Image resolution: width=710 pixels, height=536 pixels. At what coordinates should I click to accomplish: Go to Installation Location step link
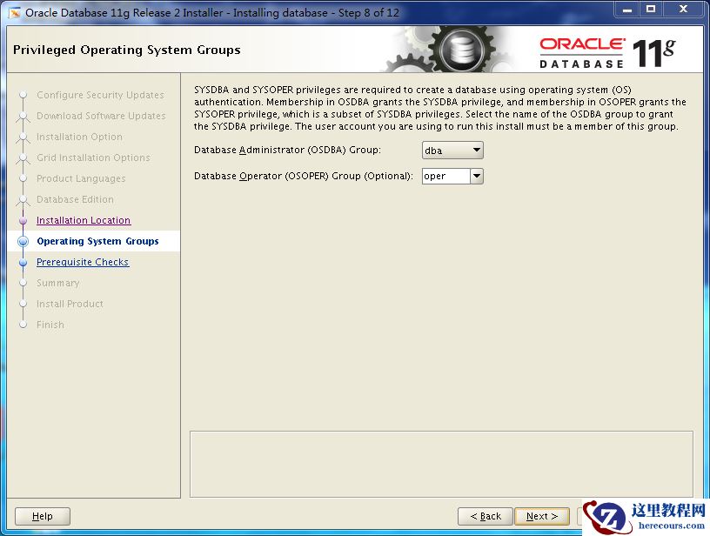(84, 220)
